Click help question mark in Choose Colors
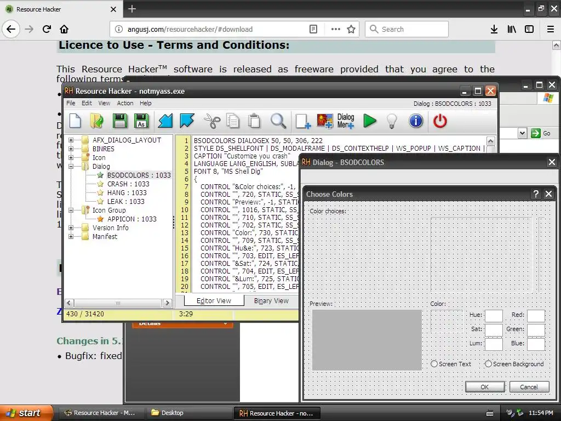The image size is (561, 421). click(536, 194)
